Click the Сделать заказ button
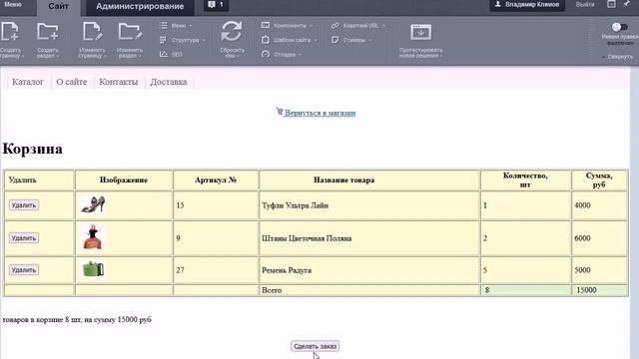This screenshot has width=639, height=359. (316, 346)
